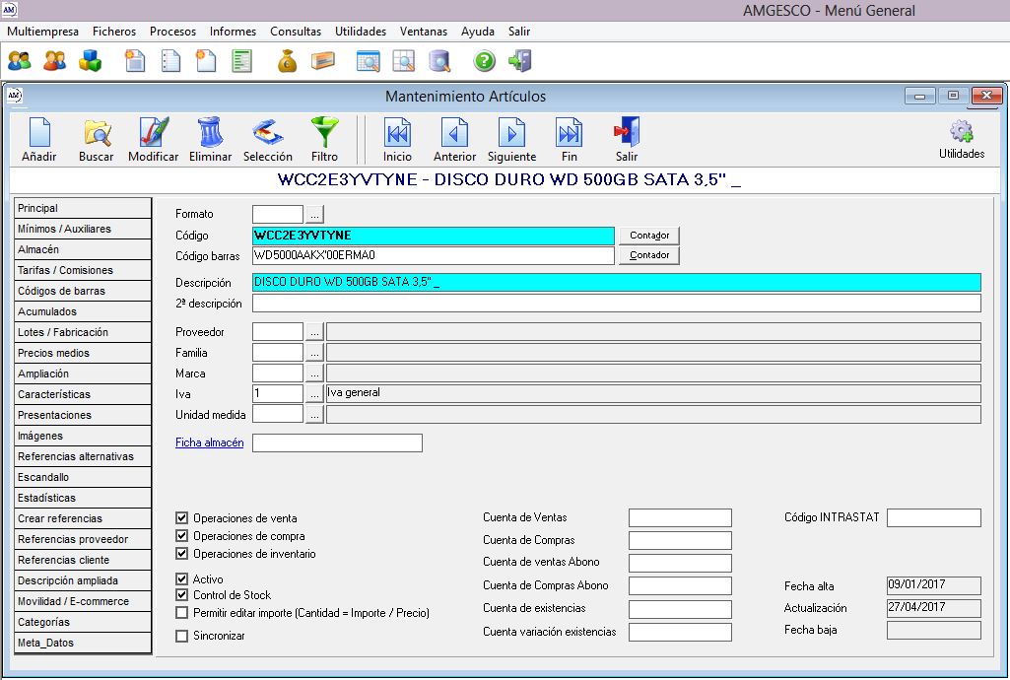Select the Estadísticas tab
Image resolution: width=1010 pixels, height=680 pixels.
coord(83,498)
